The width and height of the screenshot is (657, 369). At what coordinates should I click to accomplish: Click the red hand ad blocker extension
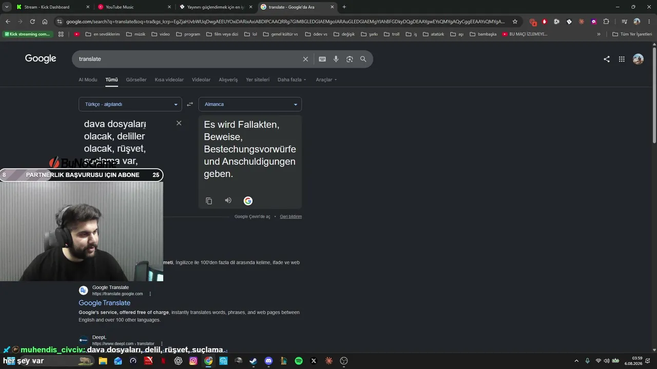tap(544, 22)
